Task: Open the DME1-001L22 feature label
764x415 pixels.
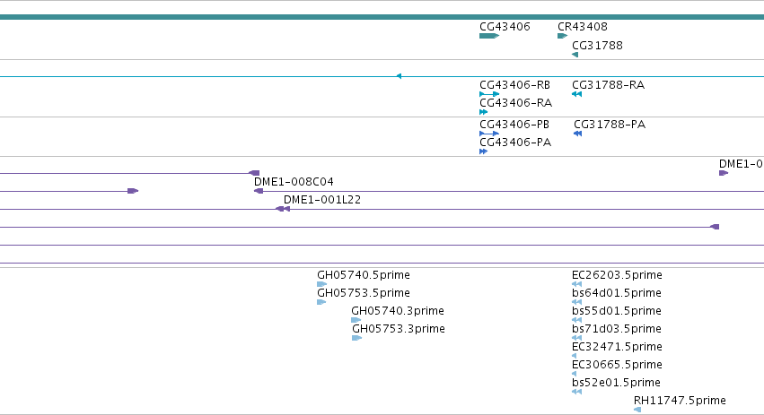Action: 322,200
